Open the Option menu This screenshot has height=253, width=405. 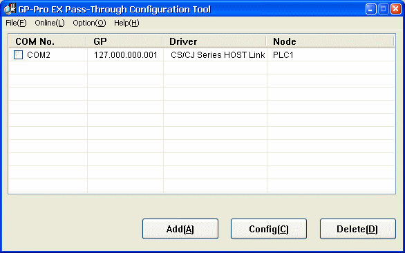pyautogui.click(x=89, y=23)
